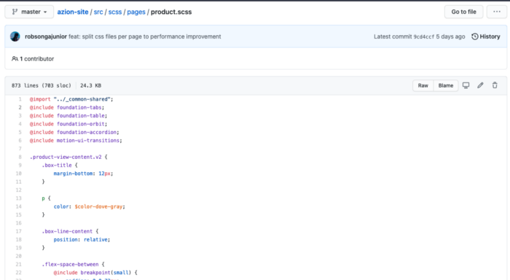Go to the src folder breadcrumb
This screenshot has width=510, height=280.
98,12
